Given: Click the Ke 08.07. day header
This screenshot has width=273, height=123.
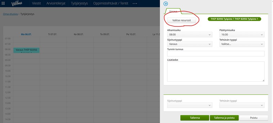Looking at the screenshot, I should [x=79, y=34].
